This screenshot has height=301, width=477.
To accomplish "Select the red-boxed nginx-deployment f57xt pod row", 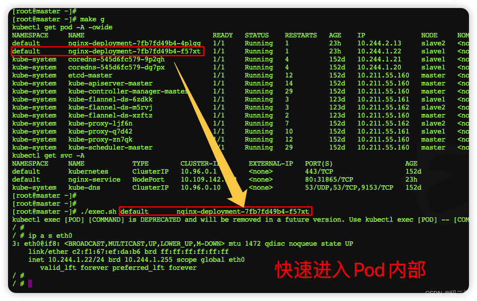I will (x=107, y=51).
